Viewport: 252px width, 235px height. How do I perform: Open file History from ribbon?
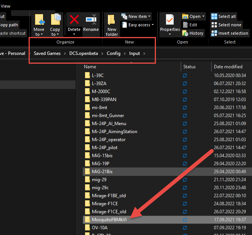(193, 33)
